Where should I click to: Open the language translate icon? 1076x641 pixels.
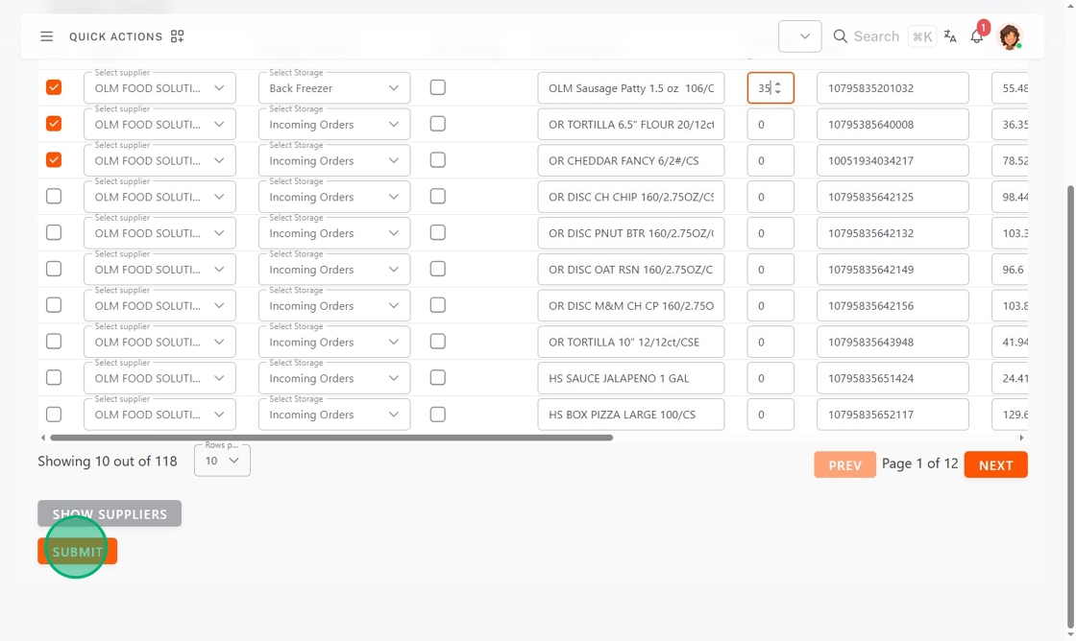point(950,36)
